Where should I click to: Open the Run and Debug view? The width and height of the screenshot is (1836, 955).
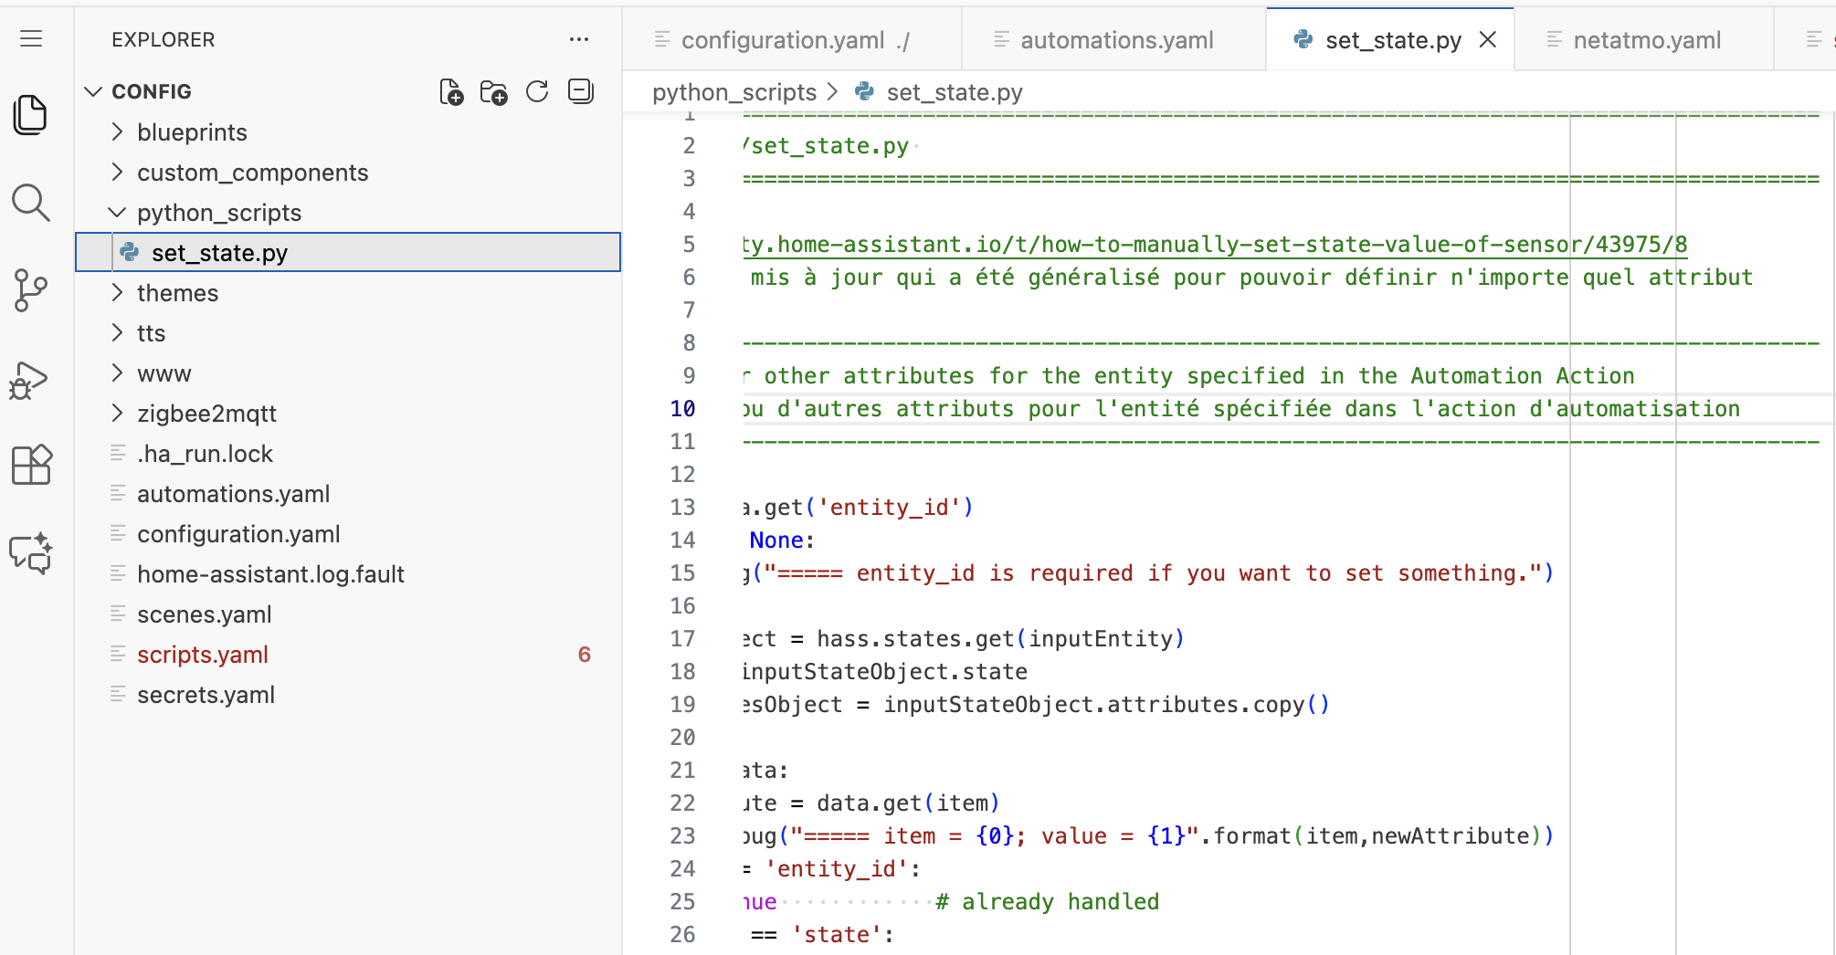point(31,380)
